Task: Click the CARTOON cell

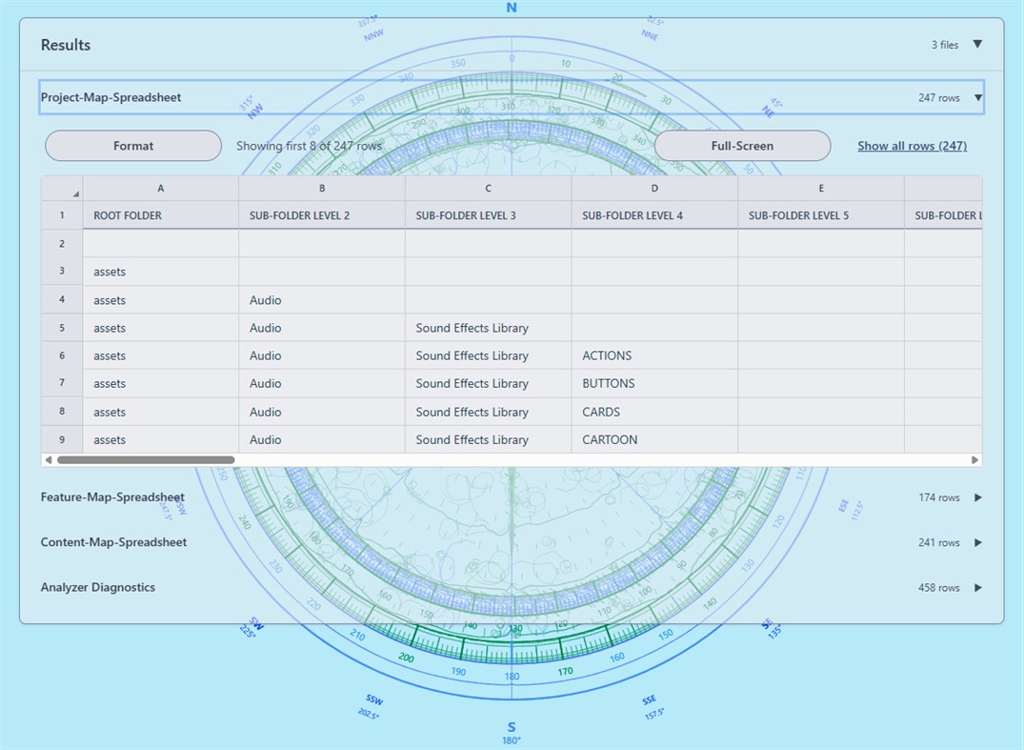Action: pos(654,439)
